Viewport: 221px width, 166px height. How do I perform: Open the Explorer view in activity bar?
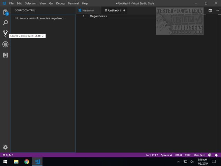coord(6,12)
